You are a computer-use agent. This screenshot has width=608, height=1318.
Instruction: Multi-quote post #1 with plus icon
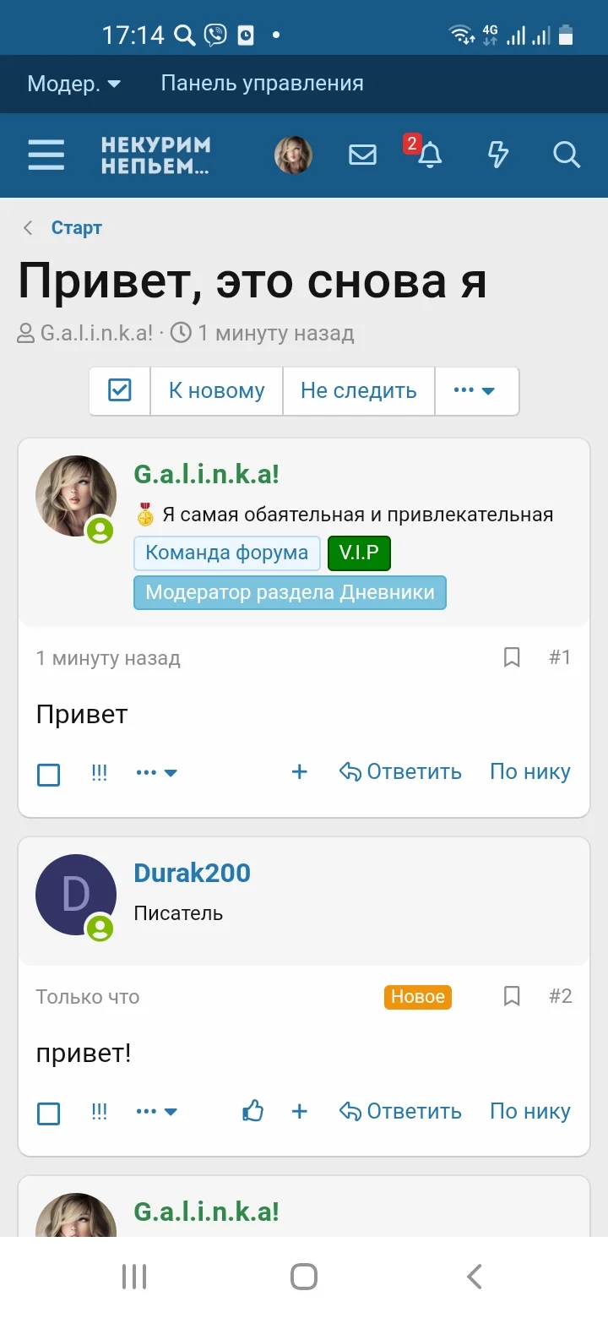[x=299, y=771]
